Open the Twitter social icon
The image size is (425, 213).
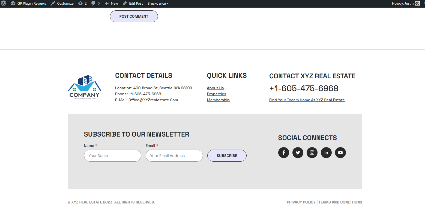(298, 153)
